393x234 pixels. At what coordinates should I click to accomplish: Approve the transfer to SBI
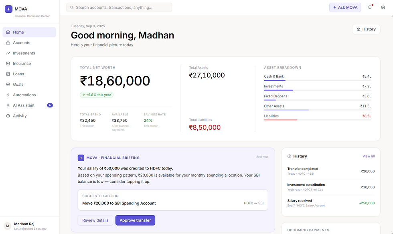click(136, 220)
